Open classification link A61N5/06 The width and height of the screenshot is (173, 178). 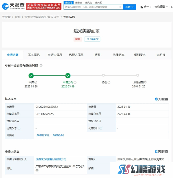point(58,135)
